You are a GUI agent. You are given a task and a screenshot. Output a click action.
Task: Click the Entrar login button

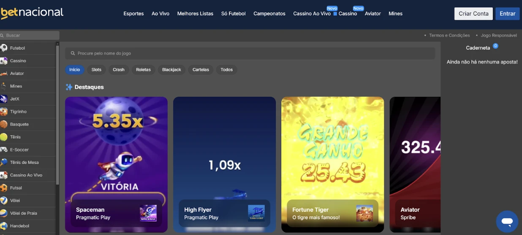(507, 13)
